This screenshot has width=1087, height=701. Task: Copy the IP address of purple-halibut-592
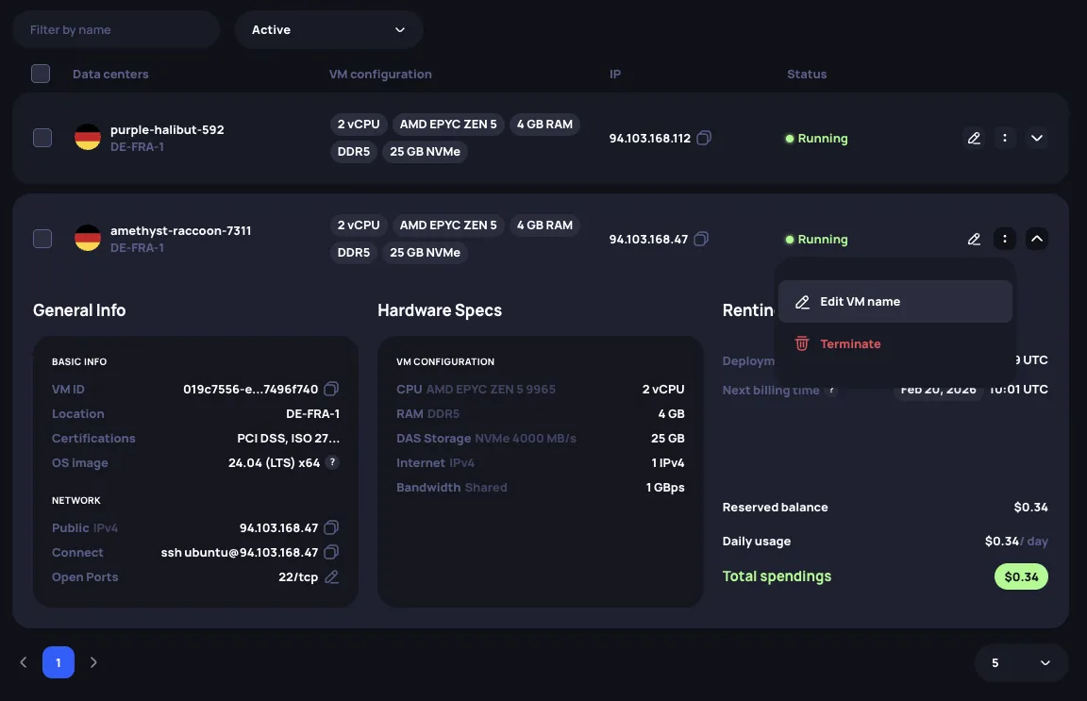click(x=703, y=138)
